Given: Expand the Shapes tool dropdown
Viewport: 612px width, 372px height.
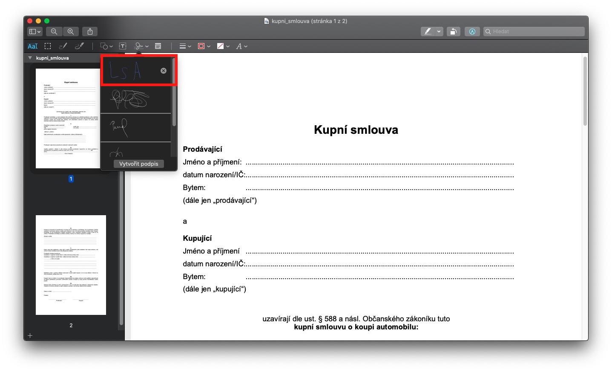Looking at the screenshot, I should point(106,46).
